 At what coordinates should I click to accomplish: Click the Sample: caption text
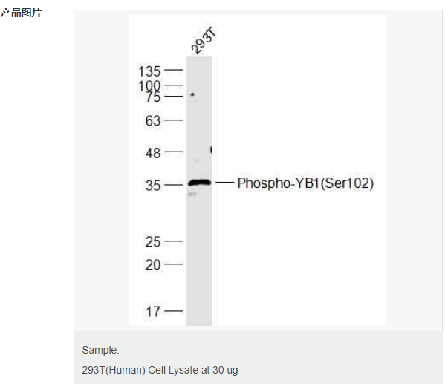[100, 350]
